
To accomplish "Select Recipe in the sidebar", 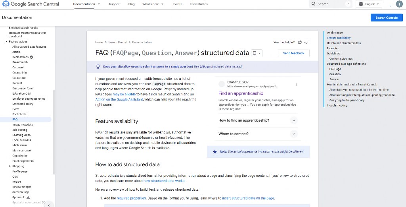I will [x=17, y=182].
